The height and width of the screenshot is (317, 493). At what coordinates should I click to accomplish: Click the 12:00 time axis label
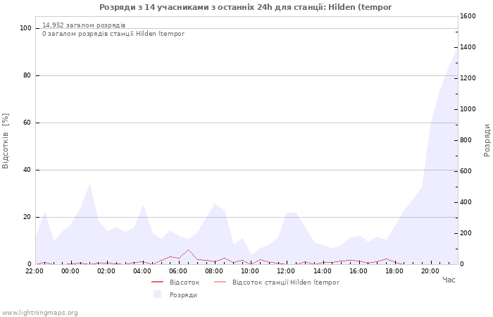286,271
